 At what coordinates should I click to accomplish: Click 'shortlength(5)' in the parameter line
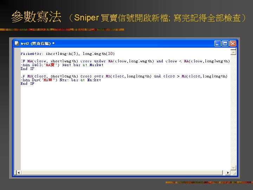(x=63, y=53)
